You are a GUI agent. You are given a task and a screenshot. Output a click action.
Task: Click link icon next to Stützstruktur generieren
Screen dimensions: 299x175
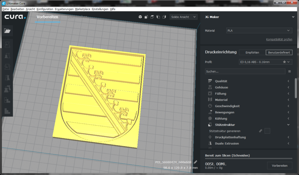pyautogui.click(x=260, y=131)
